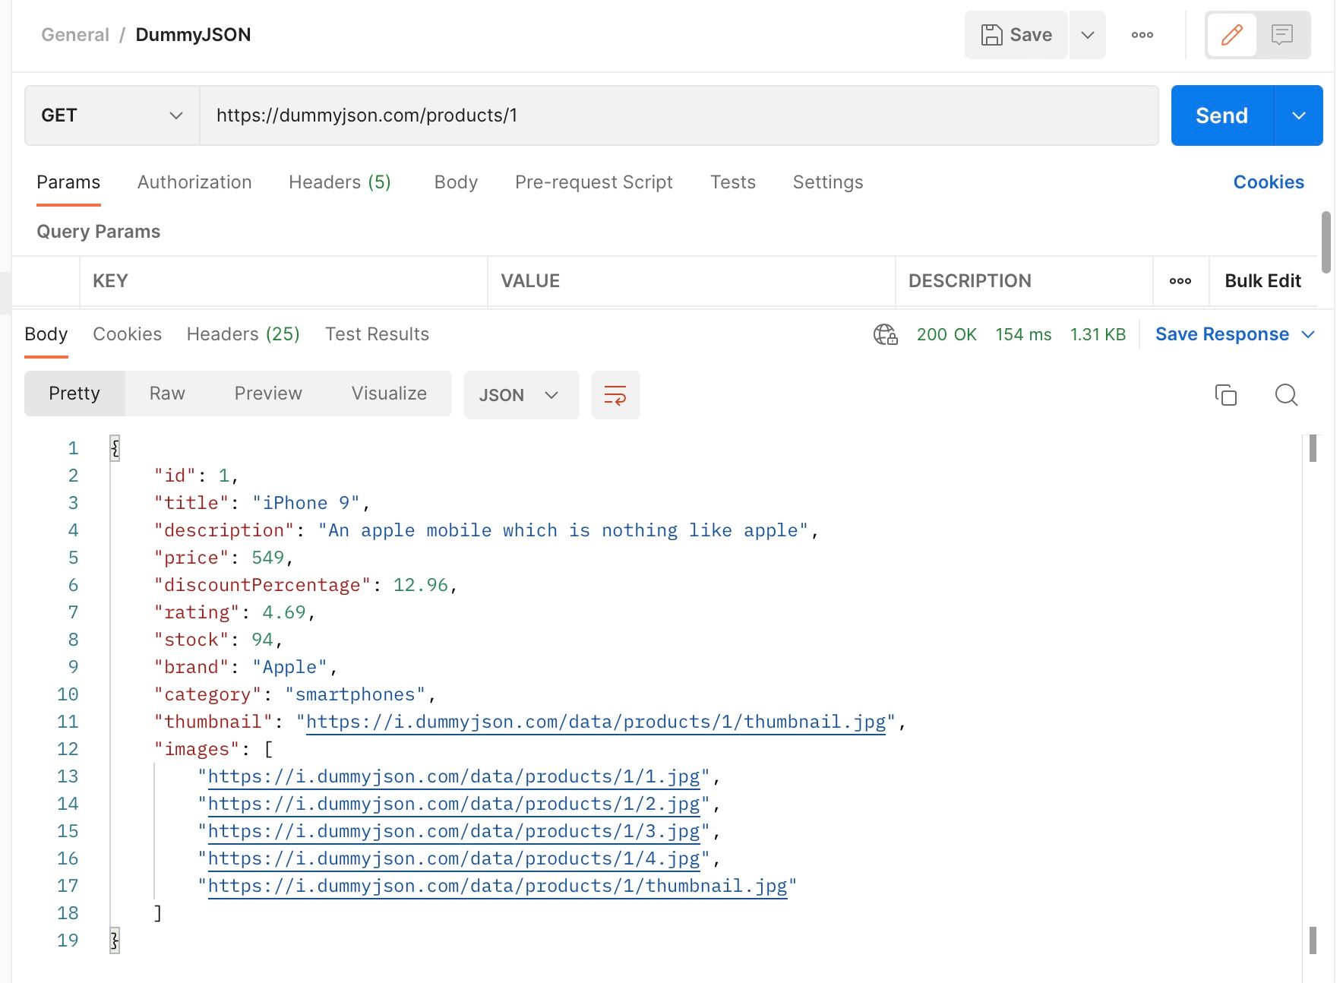Open the thumbnail.jpg link on line 11
The height and width of the screenshot is (983, 1343).
(596, 722)
